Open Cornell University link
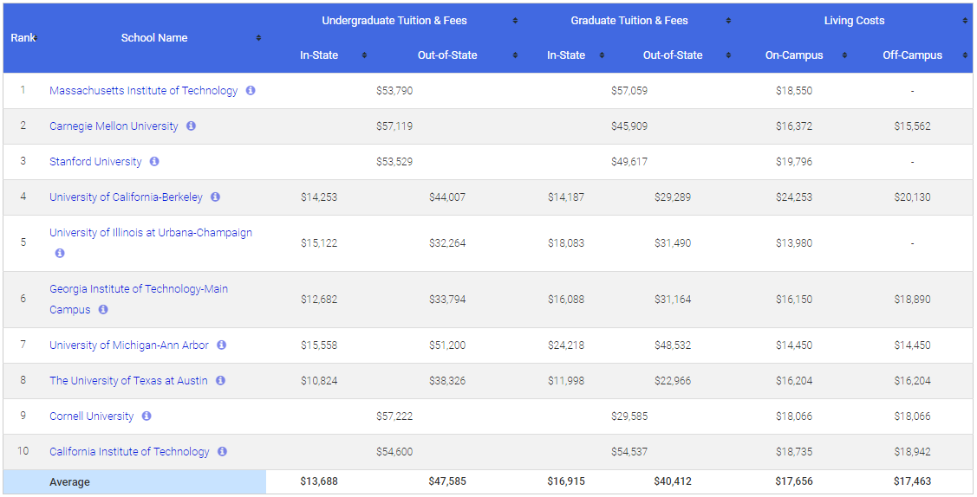This screenshot has height=497, width=977. [x=92, y=416]
